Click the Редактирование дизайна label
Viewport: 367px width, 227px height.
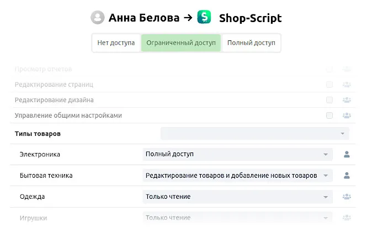(54, 100)
